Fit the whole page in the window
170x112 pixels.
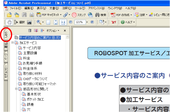tap(56, 22)
